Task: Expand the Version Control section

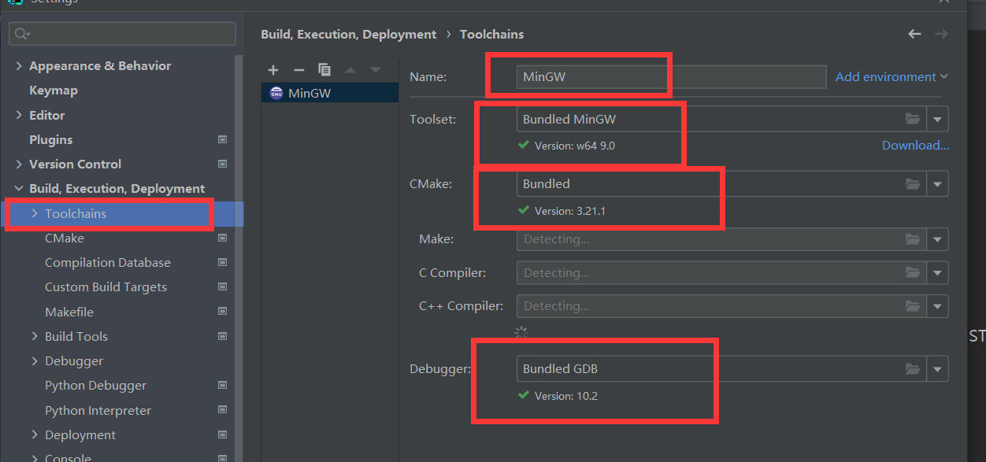Action: click(19, 164)
